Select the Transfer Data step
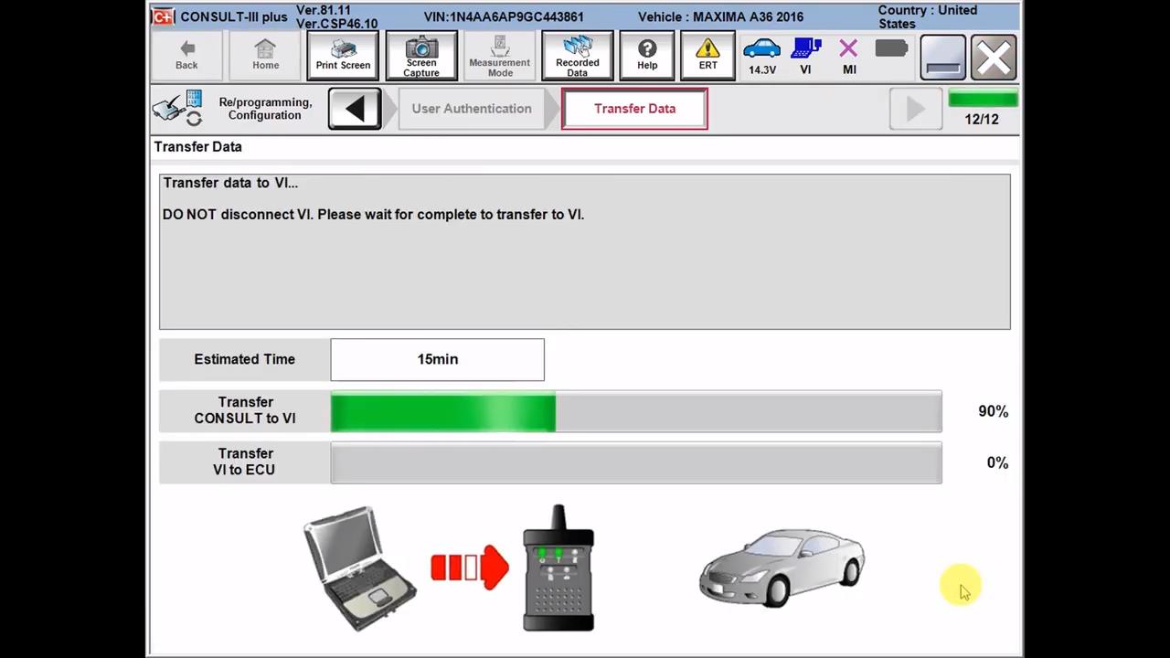Image resolution: width=1170 pixels, height=658 pixels. (x=634, y=109)
